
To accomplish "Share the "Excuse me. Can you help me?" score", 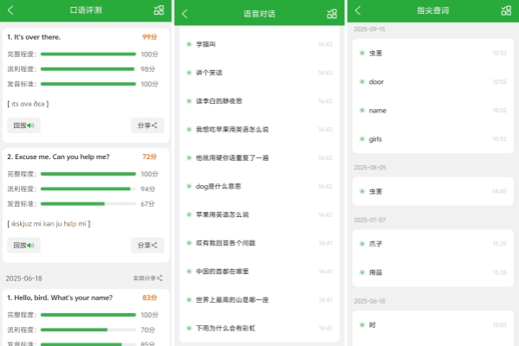I will (148, 245).
